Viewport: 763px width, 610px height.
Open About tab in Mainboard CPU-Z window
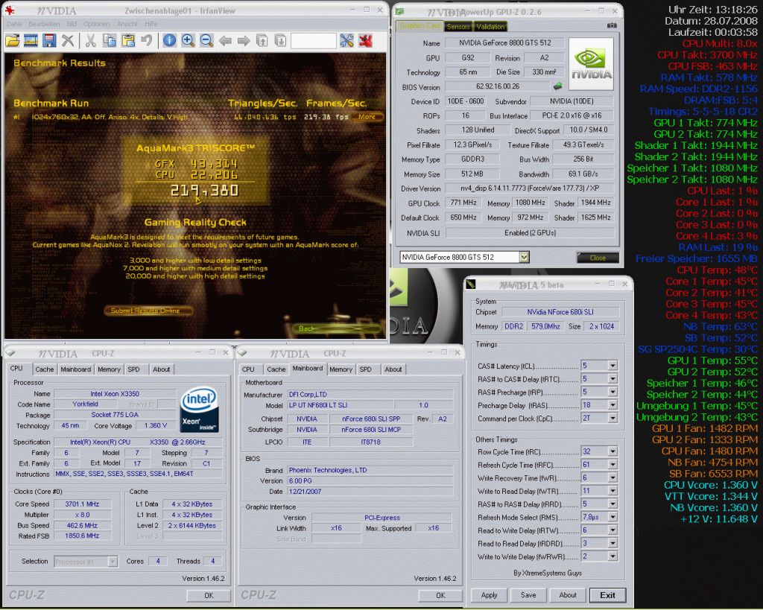pyautogui.click(x=393, y=369)
